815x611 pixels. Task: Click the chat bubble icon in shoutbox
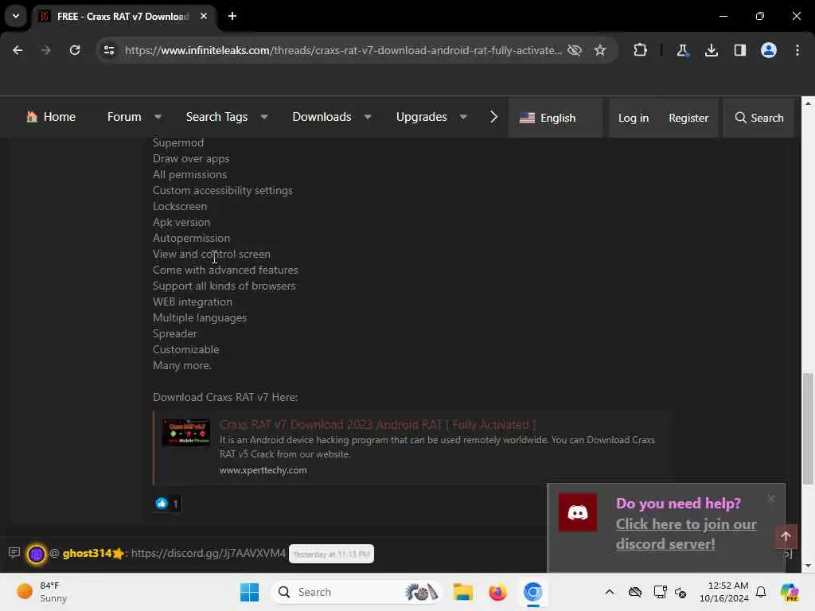click(14, 552)
